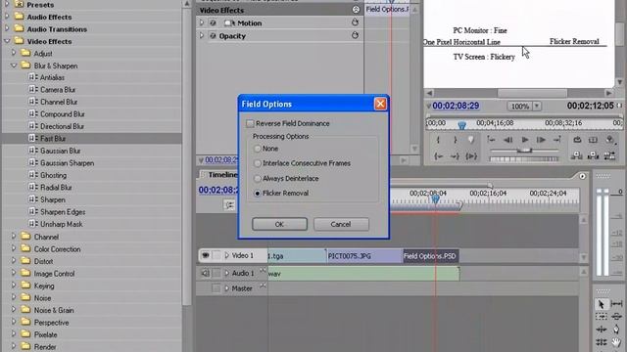The height and width of the screenshot is (352, 627).
Task: Click the shuttle slider in the monitor
Action: tap(524, 151)
